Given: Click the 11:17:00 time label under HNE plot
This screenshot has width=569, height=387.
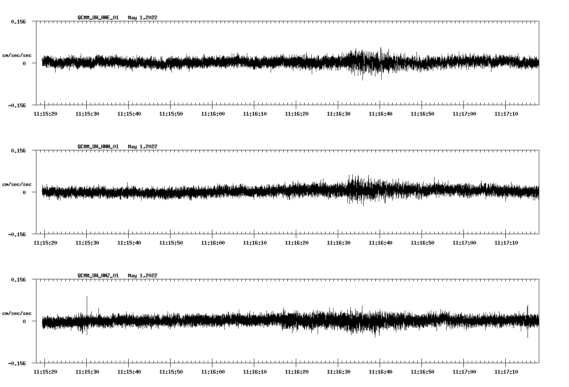Looking at the screenshot, I should (x=464, y=114).
